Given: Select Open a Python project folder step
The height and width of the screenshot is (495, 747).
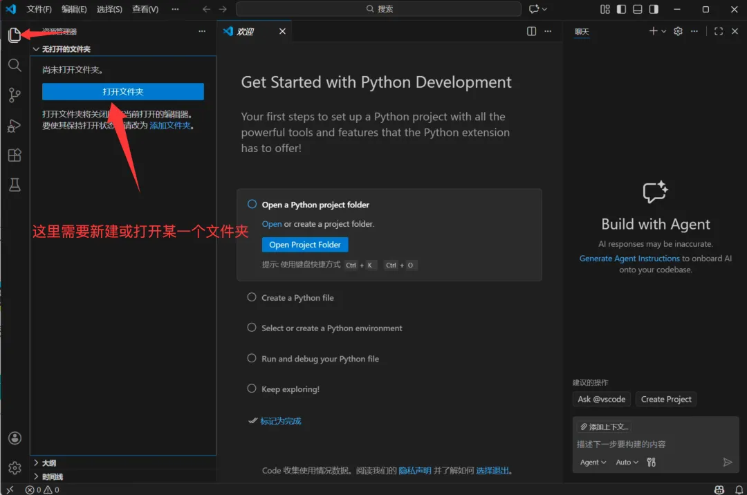Looking at the screenshot, I should pyautogui.click(x=315, y=205).
